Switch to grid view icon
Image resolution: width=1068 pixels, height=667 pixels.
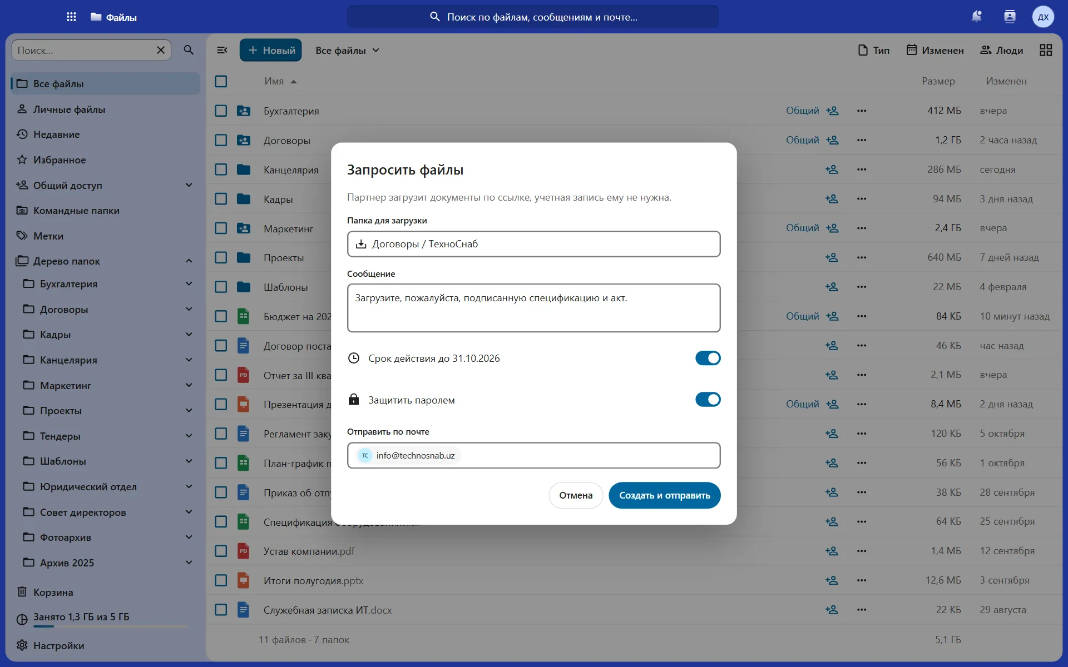(x=1046, y=50)
